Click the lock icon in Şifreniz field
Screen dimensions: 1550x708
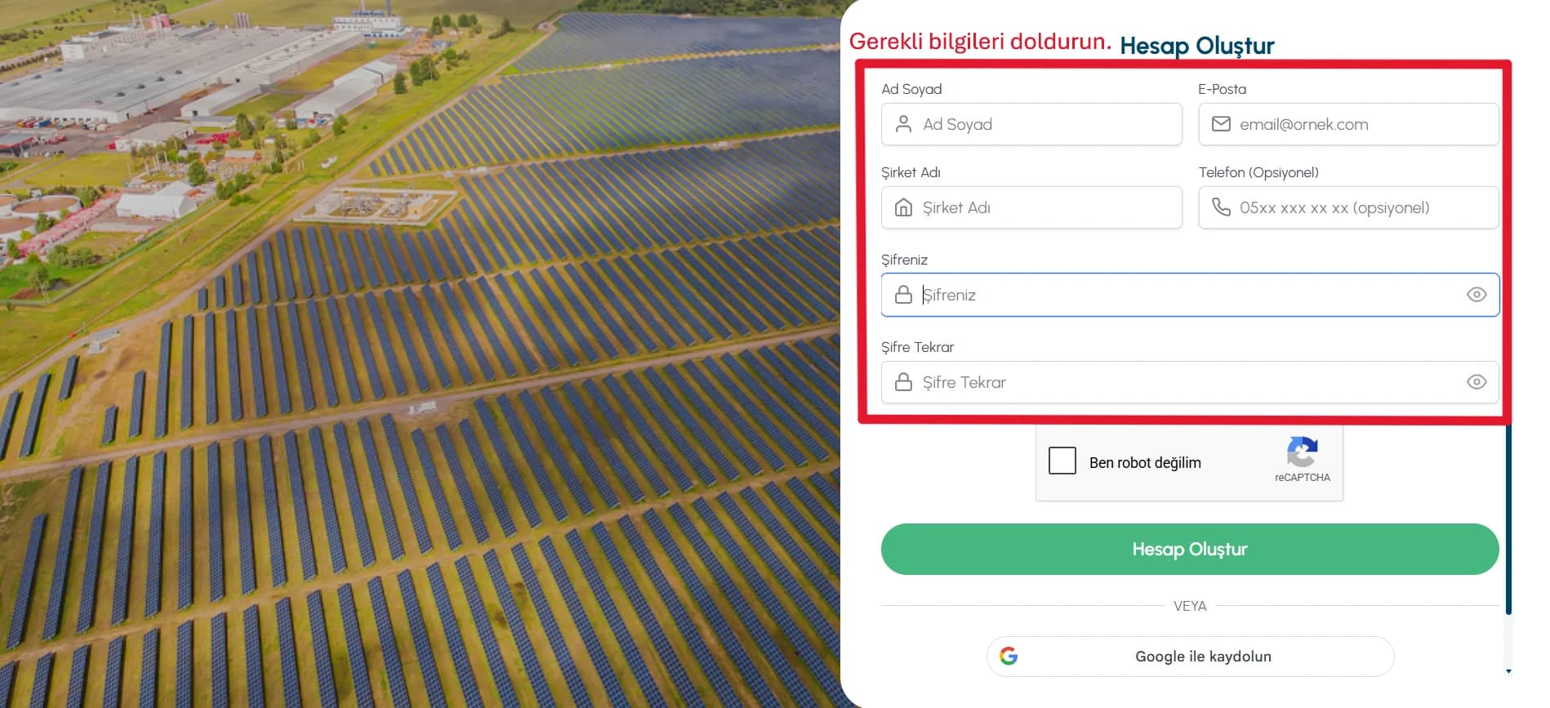[x=903, y=295]
